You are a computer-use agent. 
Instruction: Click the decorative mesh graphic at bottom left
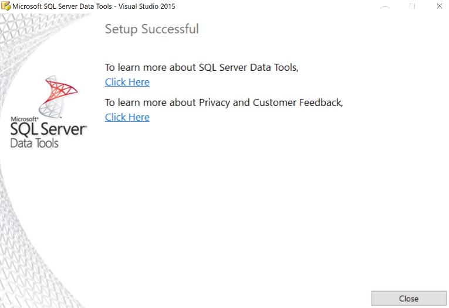[x=35, y=258]
